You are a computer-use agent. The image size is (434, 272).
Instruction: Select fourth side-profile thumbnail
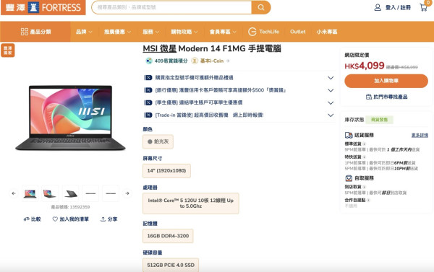coord(90,193)
